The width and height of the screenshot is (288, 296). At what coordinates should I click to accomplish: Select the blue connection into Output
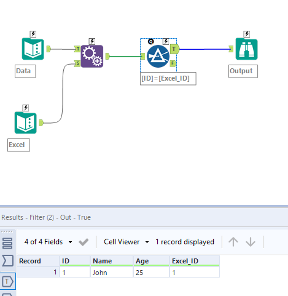point(204,49)
